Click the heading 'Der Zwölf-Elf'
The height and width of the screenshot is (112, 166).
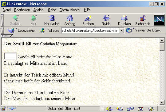(x=18, y=44)
